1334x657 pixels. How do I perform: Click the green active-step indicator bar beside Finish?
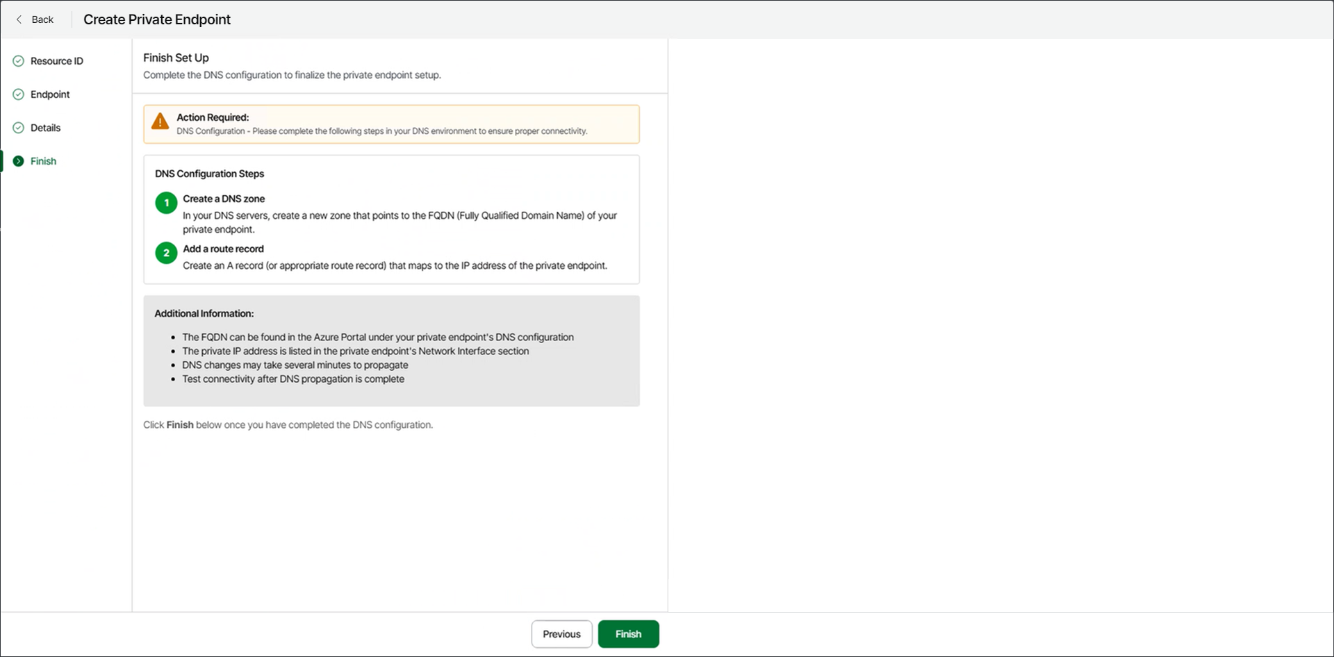tap(2, 160)
